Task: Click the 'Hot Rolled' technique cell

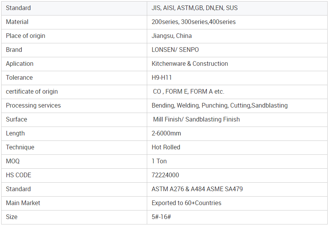Action: pos(166,147)
